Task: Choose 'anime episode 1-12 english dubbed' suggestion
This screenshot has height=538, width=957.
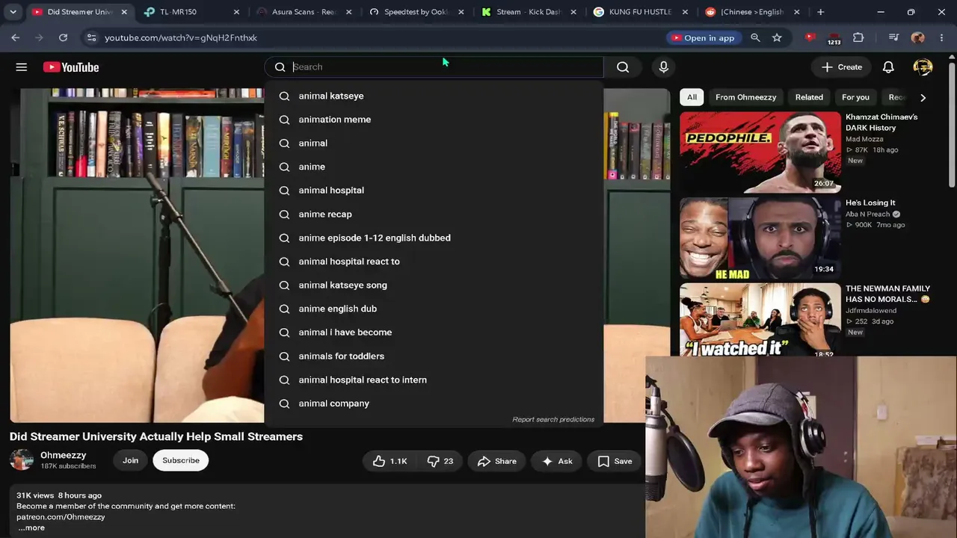Action: (434, 238)
